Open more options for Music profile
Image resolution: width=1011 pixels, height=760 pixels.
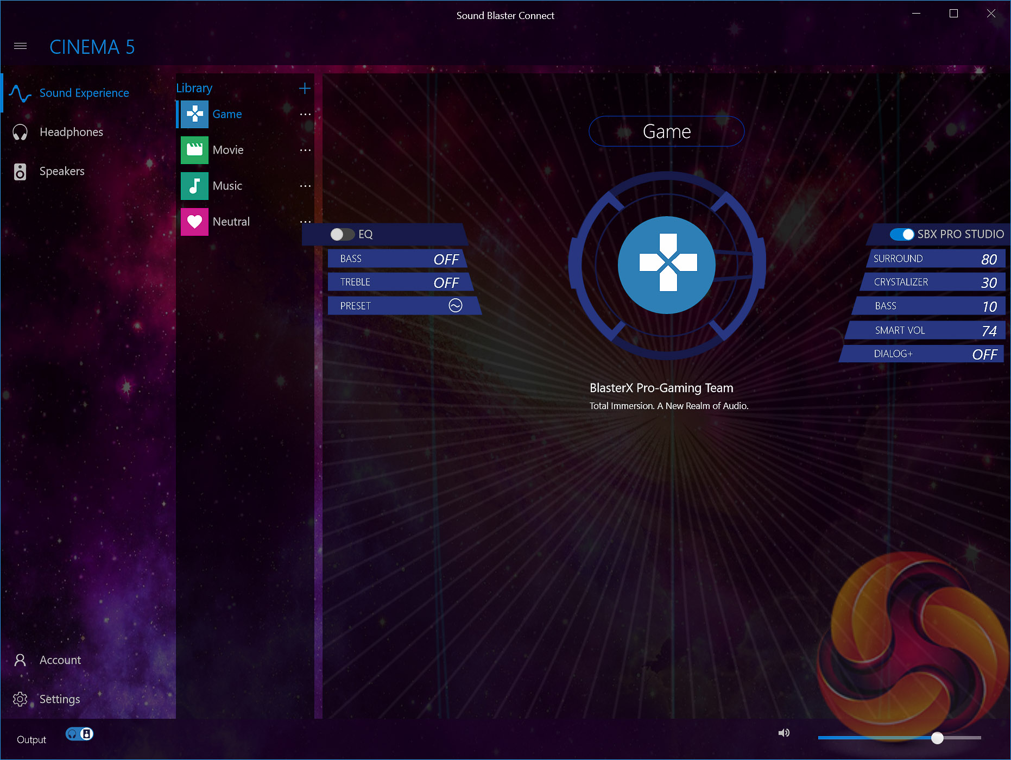[x=306, y=186]
